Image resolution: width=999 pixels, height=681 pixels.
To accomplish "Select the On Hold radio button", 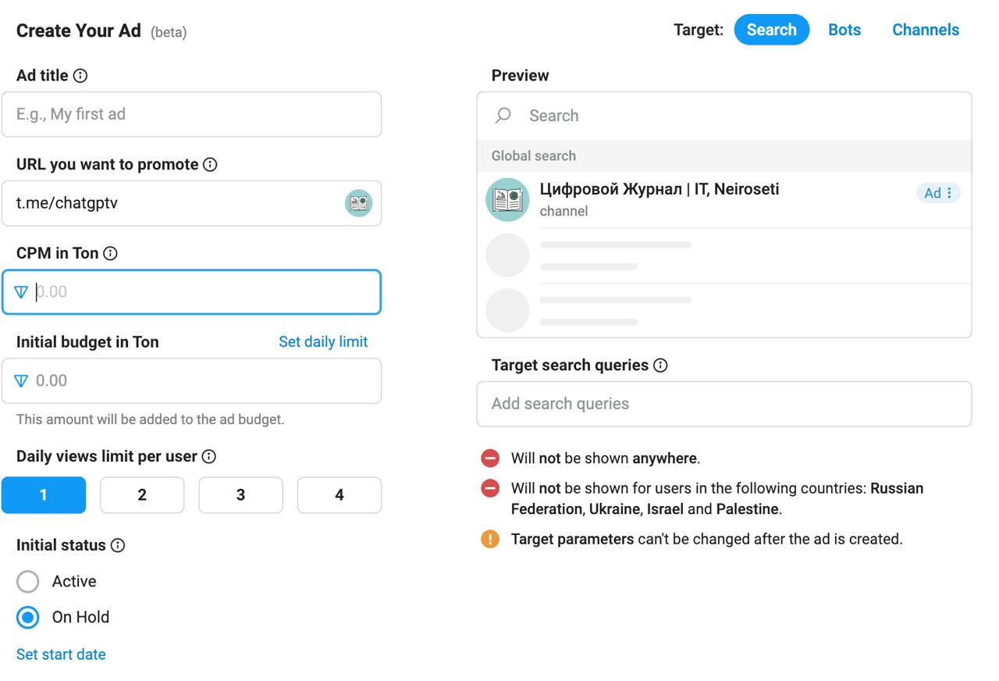I will 28,618.
